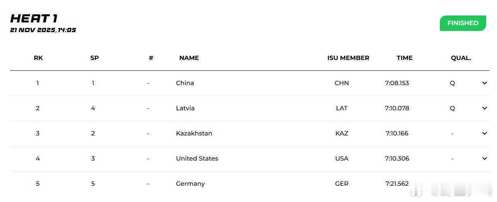Expand the United States row chevron
This screenshot has width=497, height=202.
pyautogui.click(x=484, y=158)
